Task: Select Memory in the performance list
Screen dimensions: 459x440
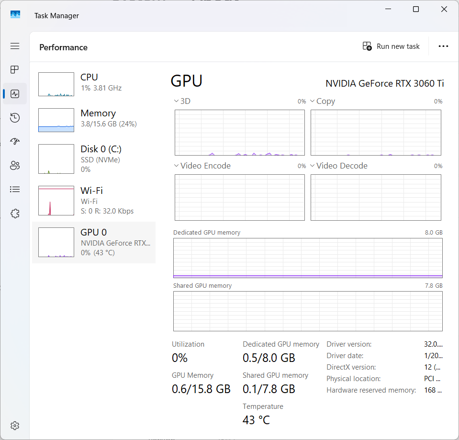Action: (x=94, y=120)
